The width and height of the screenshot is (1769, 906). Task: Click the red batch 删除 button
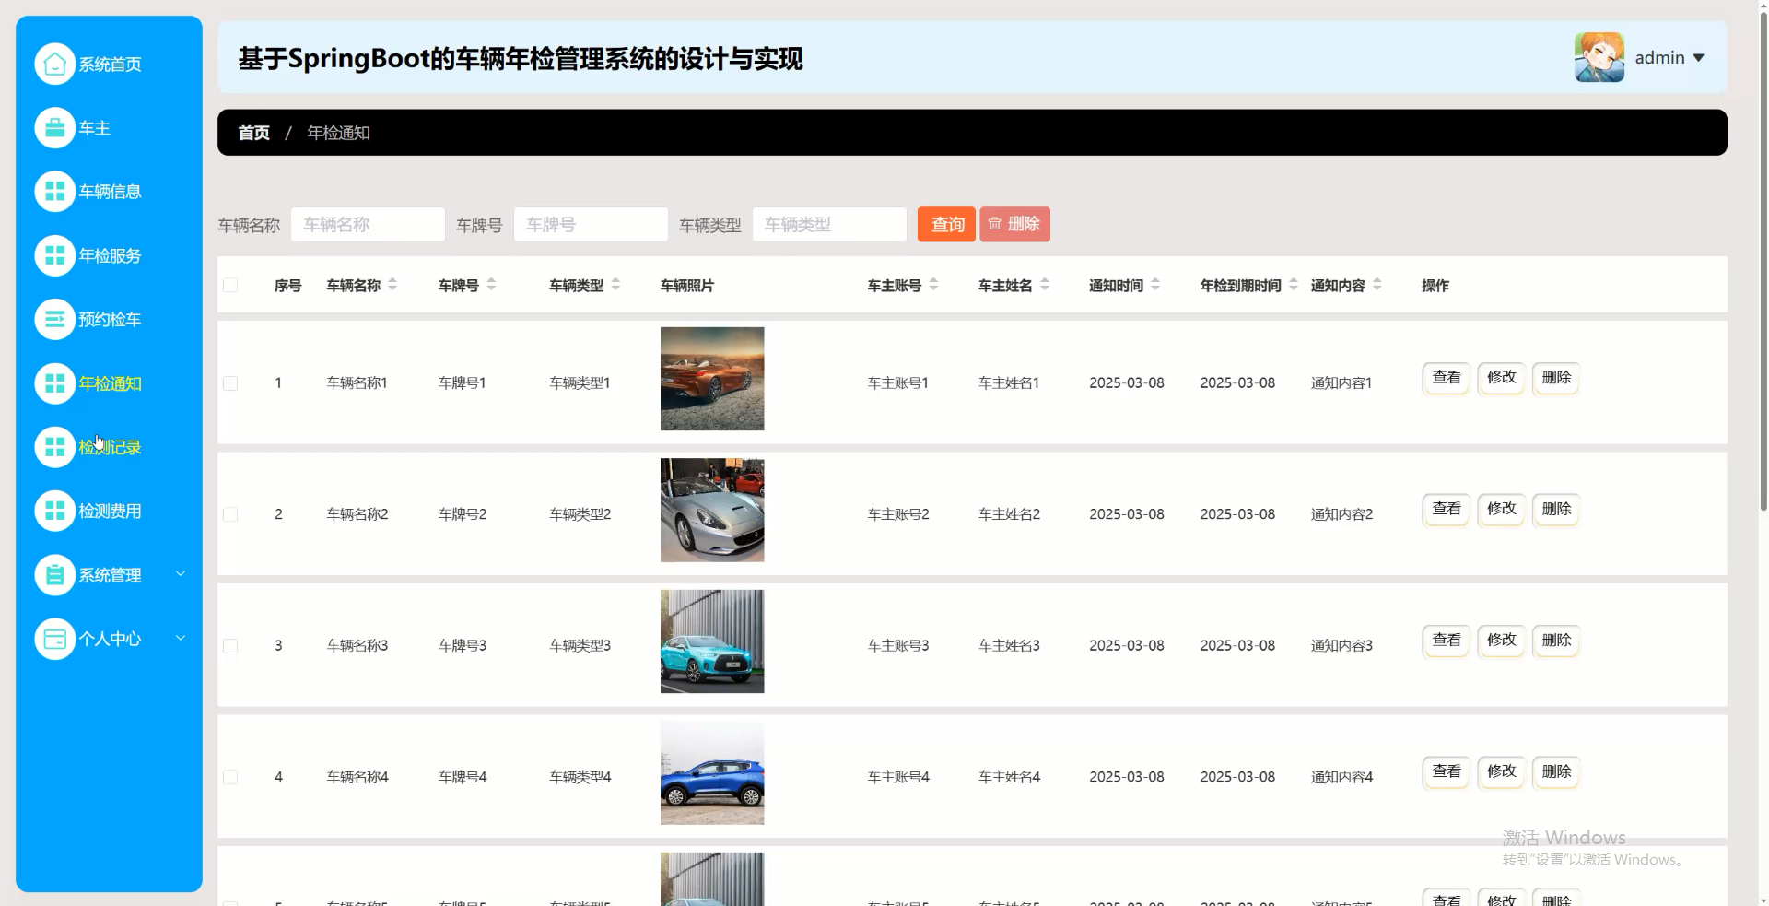tap(1014, 224)
